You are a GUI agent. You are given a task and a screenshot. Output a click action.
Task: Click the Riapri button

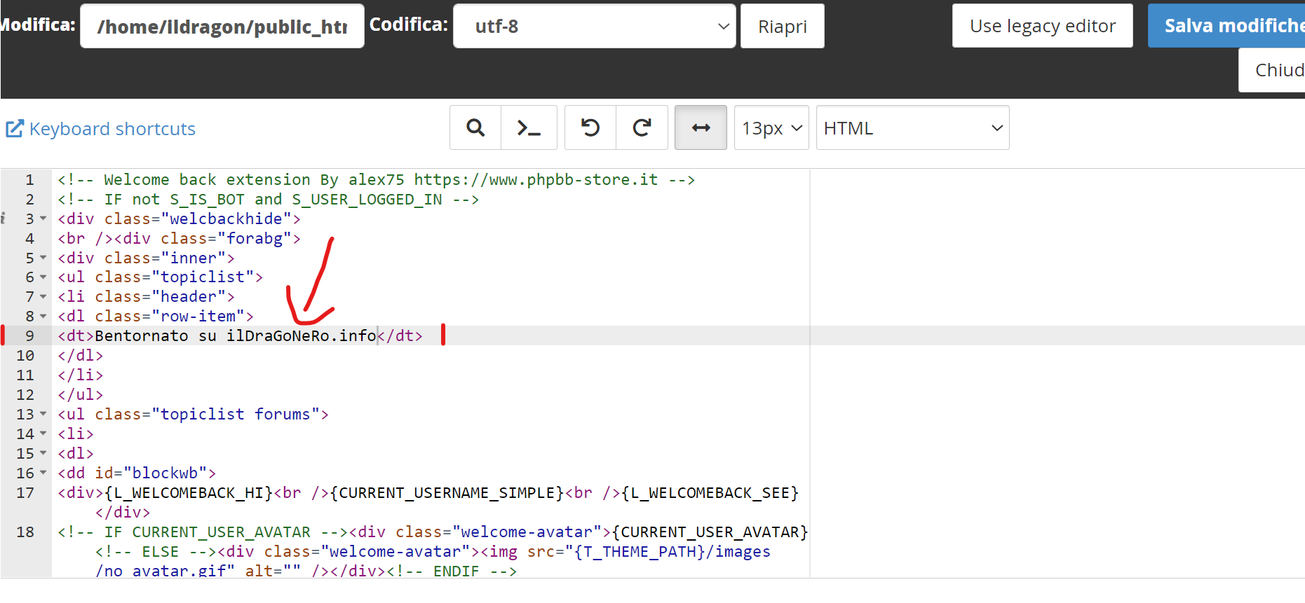coord(783,26)
